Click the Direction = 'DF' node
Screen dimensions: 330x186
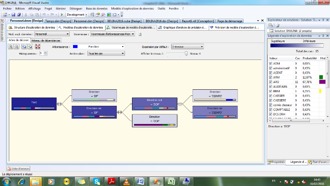point(94,95)
